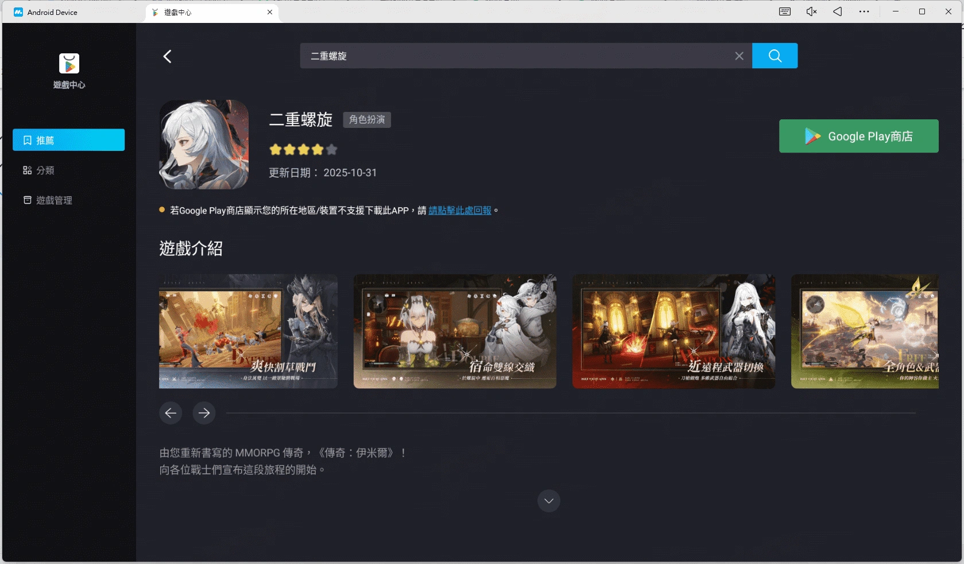
Task: Click the 請點擊此處回報 report link
Action: 459,211
